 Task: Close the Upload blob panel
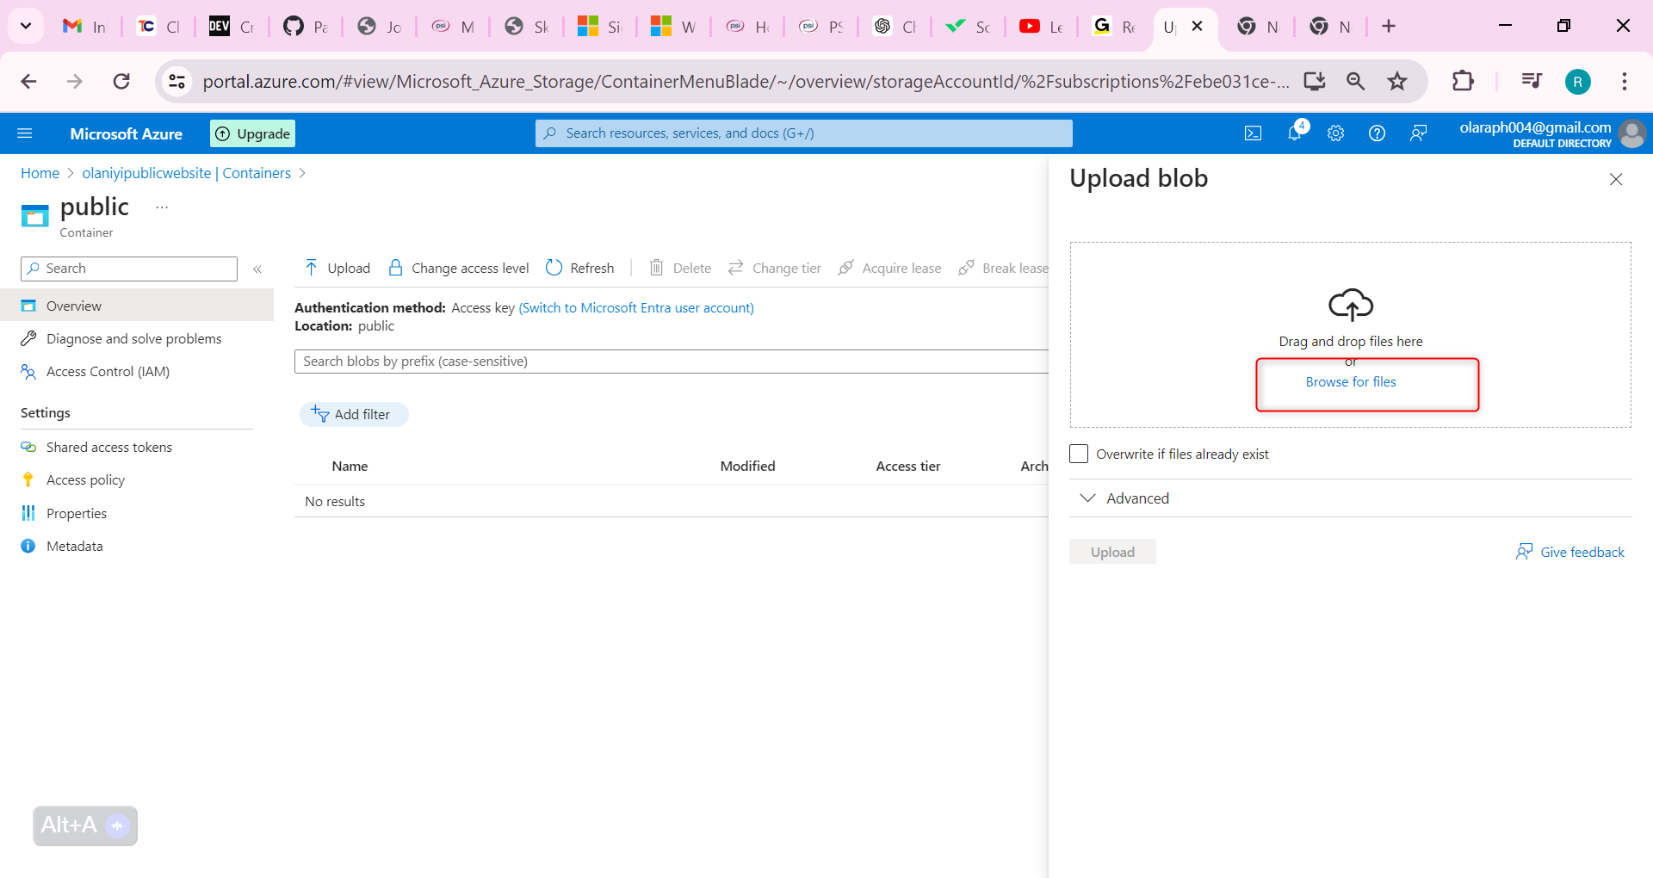1616,179
